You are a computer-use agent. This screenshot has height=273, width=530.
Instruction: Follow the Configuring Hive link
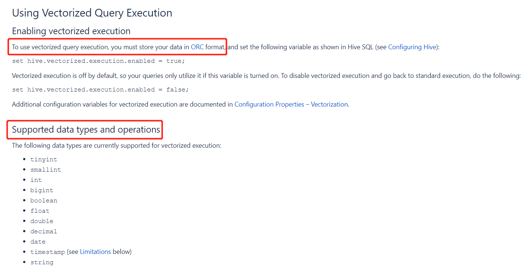click(412, 47)
